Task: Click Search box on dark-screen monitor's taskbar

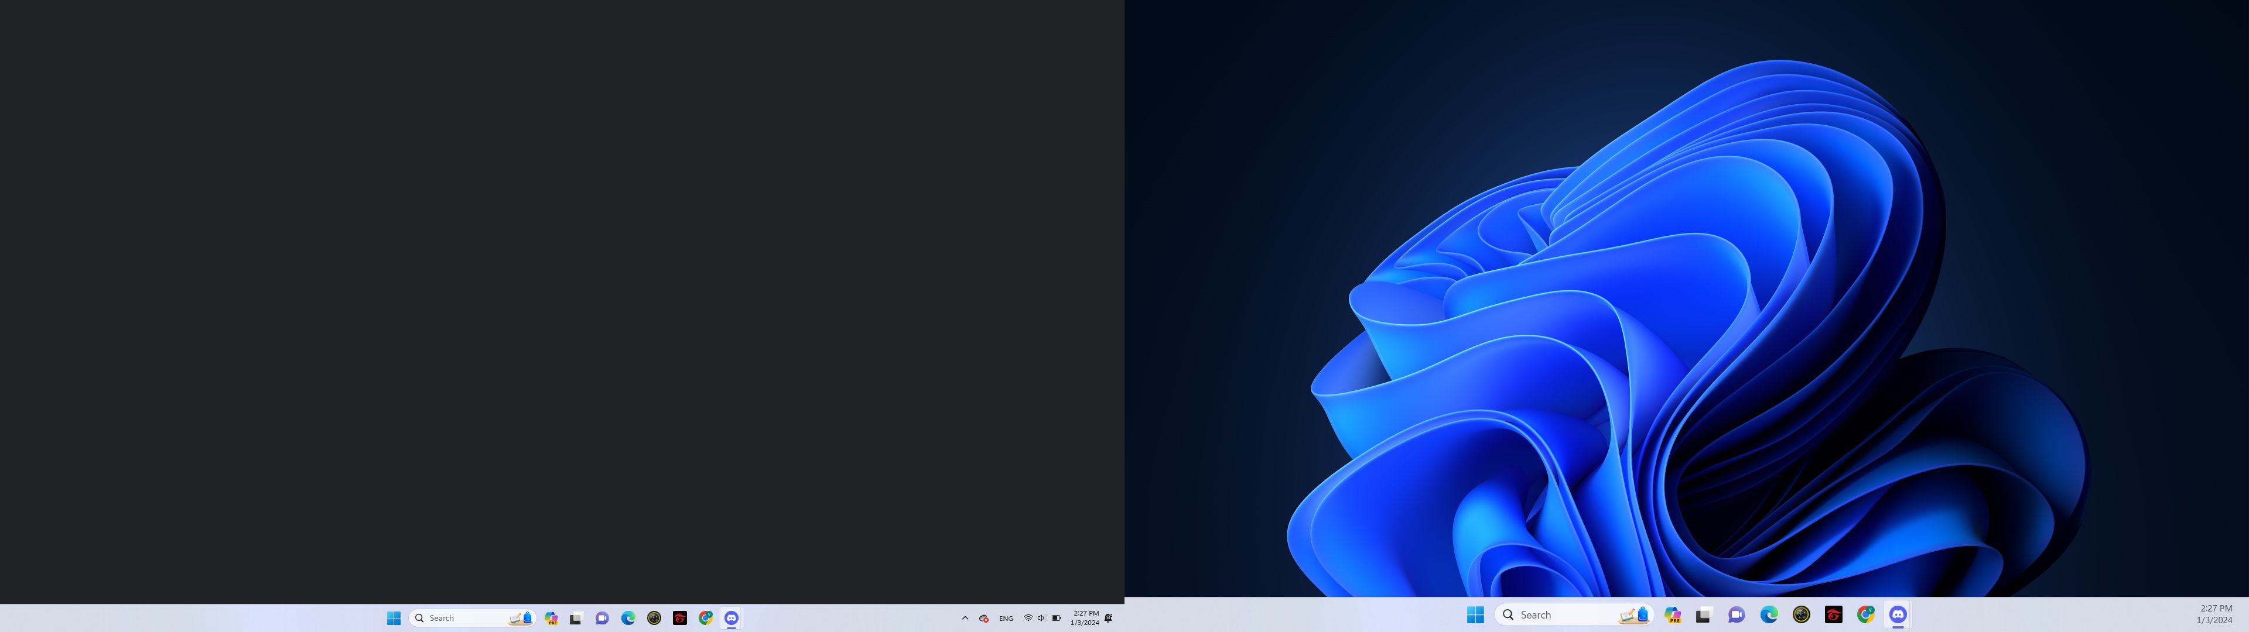Action: 472,618
